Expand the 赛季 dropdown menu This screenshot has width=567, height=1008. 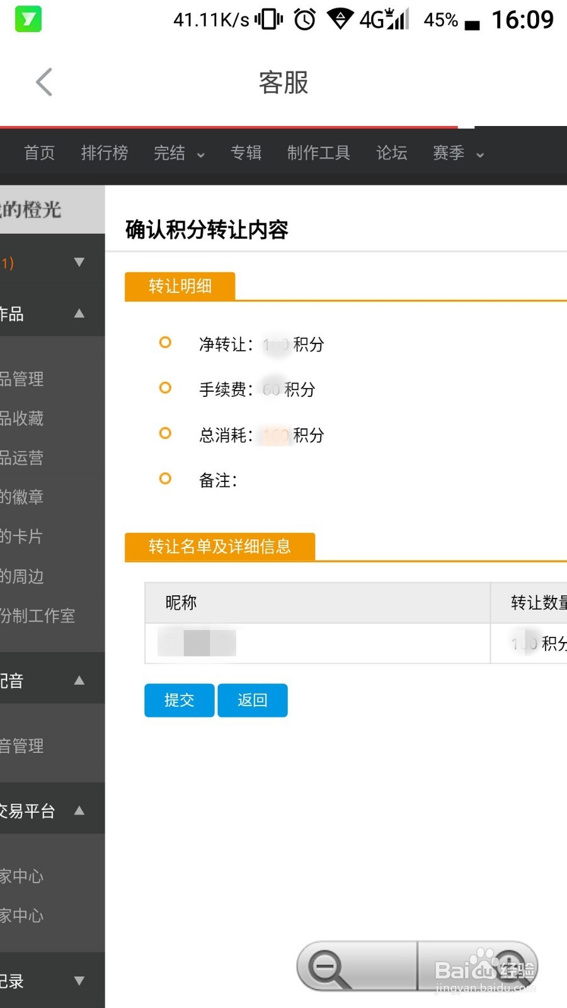coord(458,153)
